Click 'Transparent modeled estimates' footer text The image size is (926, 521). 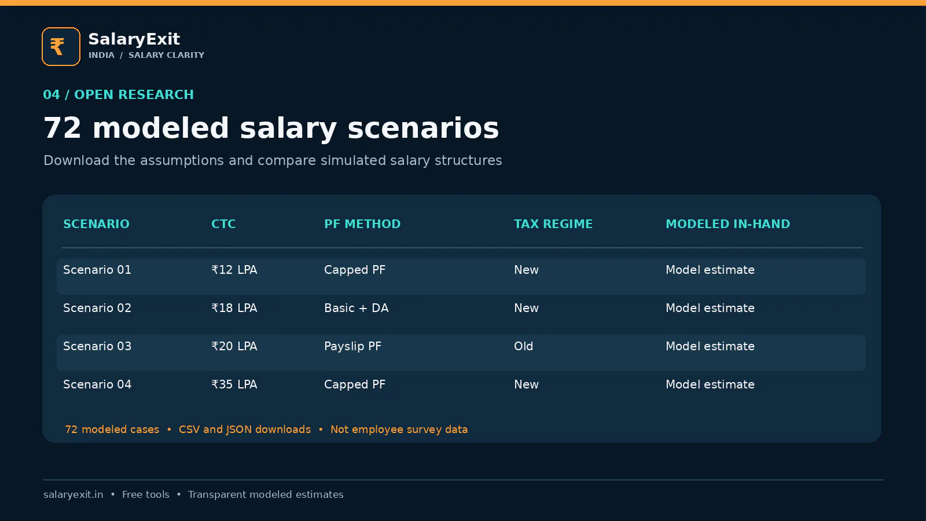(x=266, y=494)
